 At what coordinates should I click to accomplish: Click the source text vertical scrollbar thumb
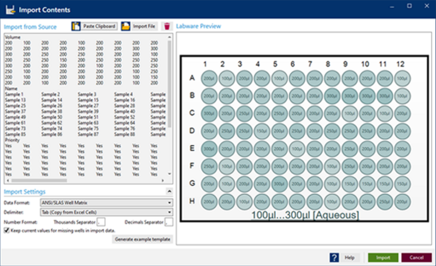point(169,84)
